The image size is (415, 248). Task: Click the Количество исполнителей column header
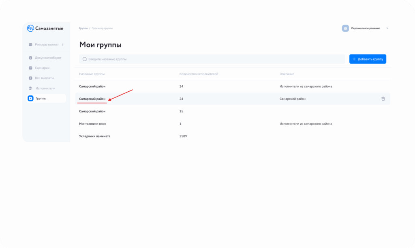click(198, 74)
